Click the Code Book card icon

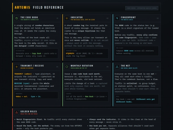point(17,18)
